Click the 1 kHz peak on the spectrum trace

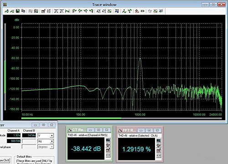[x=140, y=59]
